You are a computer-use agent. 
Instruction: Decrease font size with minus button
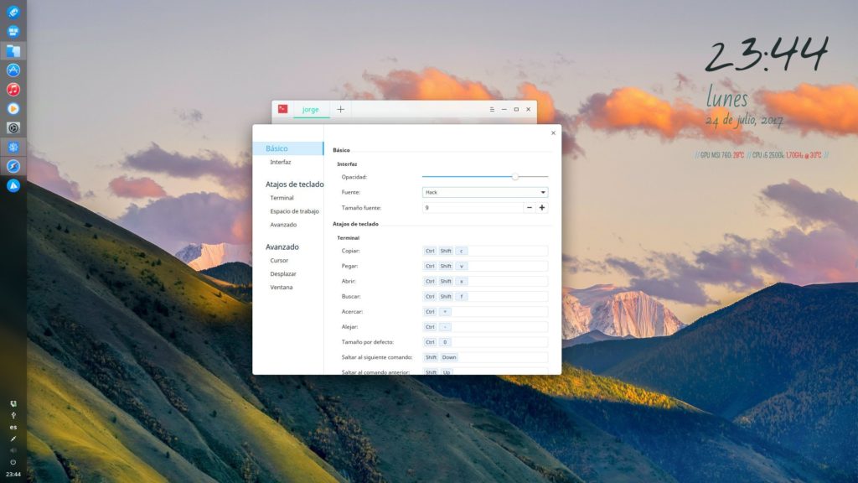pos(530,208)
